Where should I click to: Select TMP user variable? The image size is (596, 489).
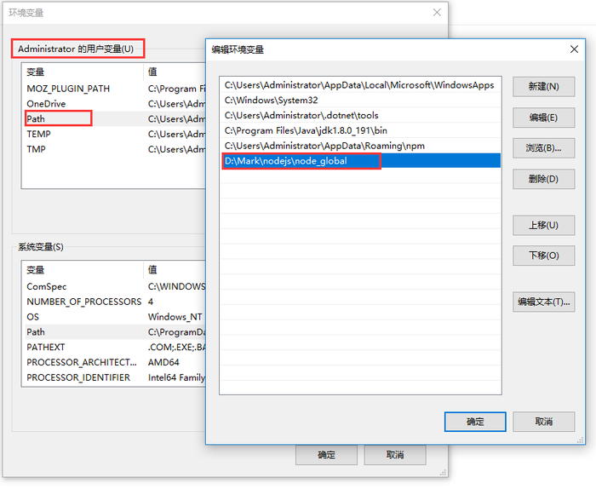coord(36,149)
